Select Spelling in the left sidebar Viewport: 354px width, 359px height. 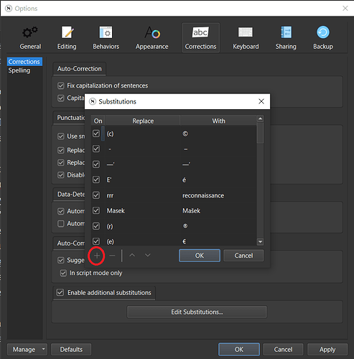(19, 70)
